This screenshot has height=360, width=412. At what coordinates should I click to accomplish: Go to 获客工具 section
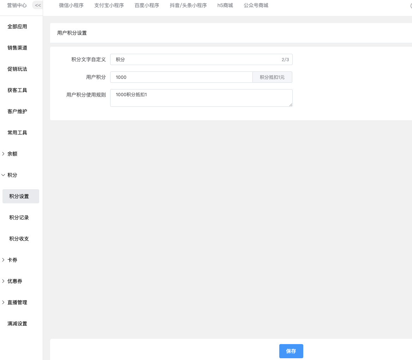[17, 90]
